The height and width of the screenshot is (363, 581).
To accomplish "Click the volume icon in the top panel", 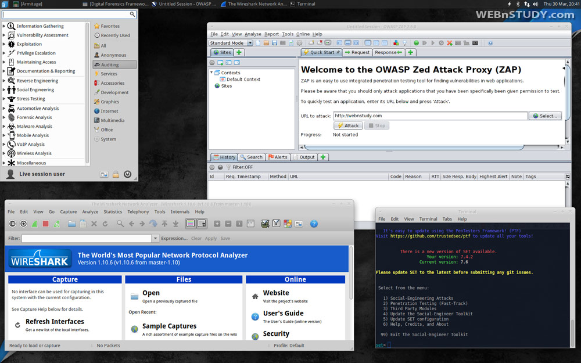I will (x=536, y=4).
